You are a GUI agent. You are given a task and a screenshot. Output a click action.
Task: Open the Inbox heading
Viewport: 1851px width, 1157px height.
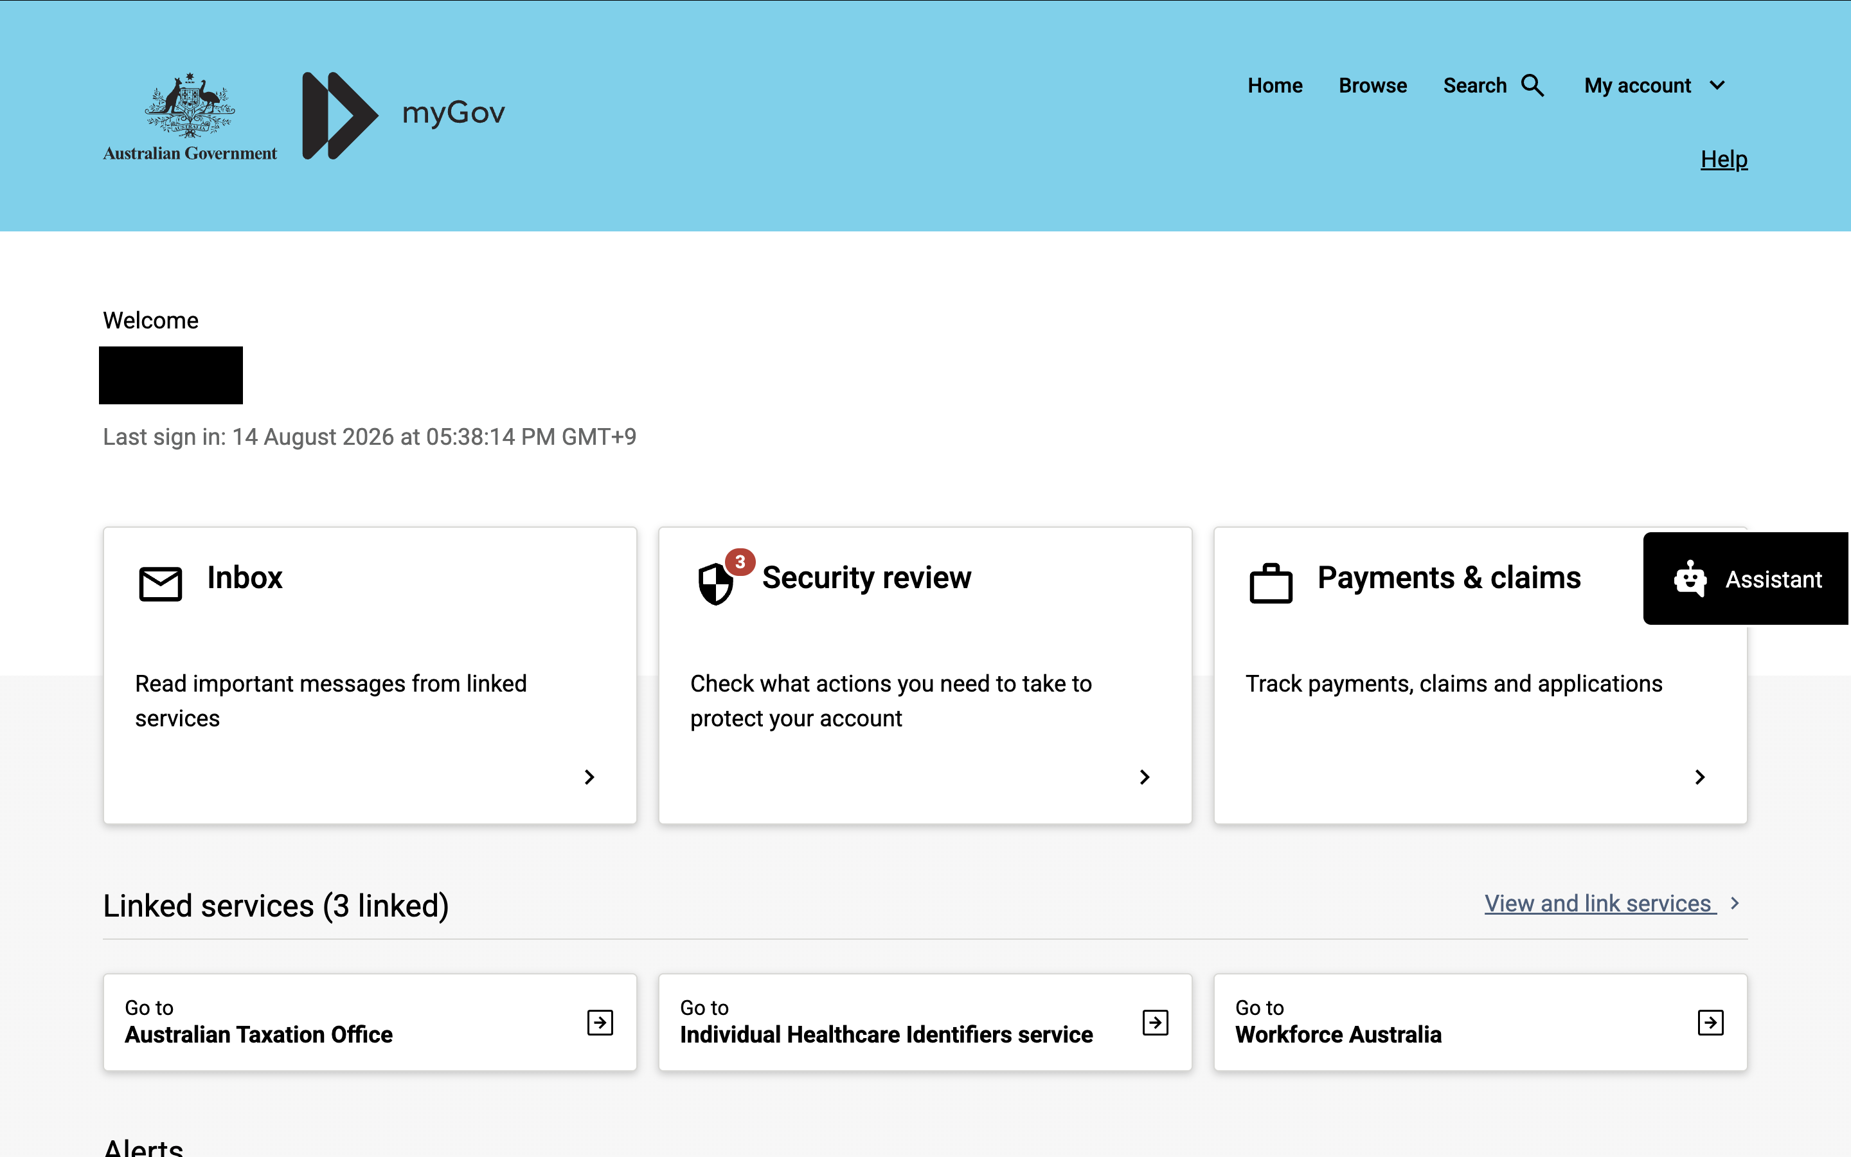click(245, 578)
